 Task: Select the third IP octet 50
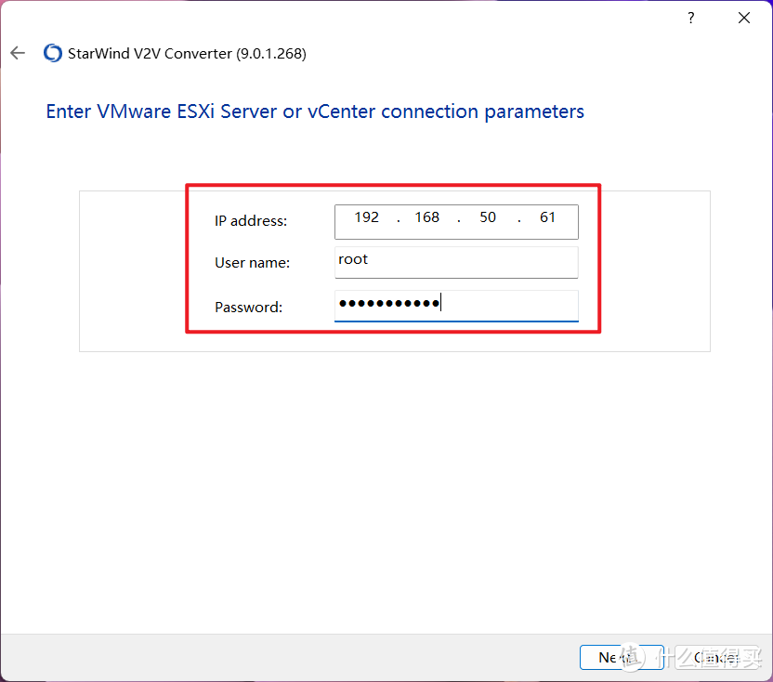(x=488, y=217)
